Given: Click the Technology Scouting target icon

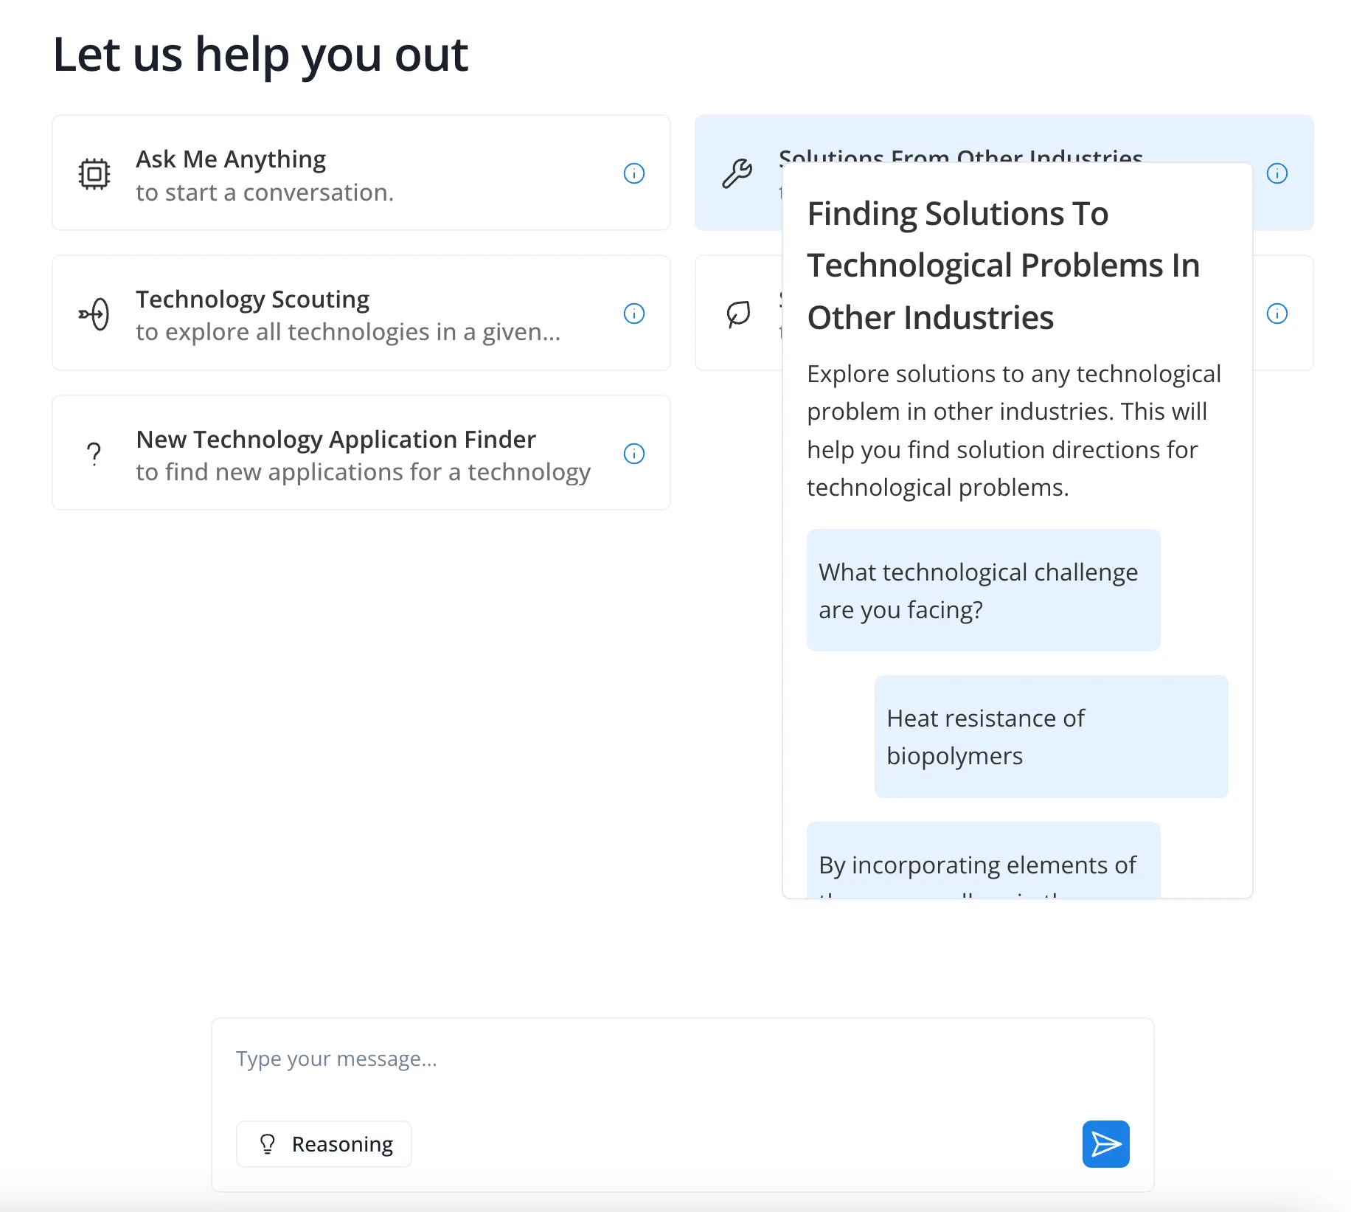Looking at the screenshot, I should tap(94, 314).
